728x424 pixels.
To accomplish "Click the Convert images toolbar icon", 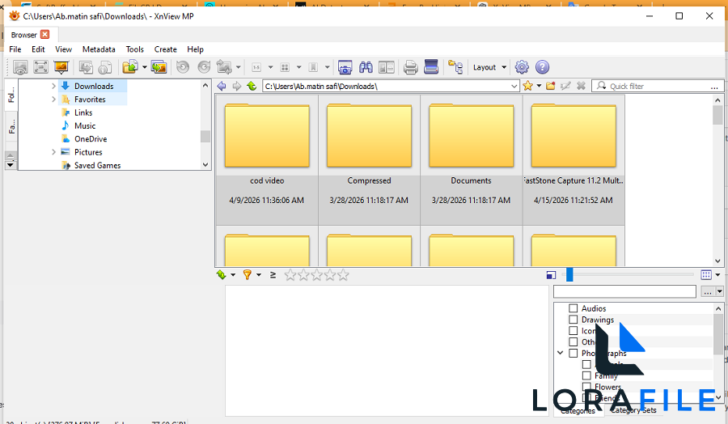I will tap(159, 67).
